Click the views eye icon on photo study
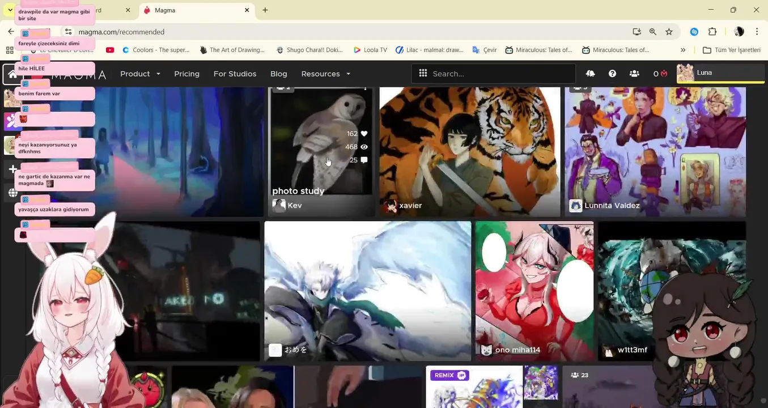The width and height of the screenshot is (768, 408). click(x=364, y=147)
